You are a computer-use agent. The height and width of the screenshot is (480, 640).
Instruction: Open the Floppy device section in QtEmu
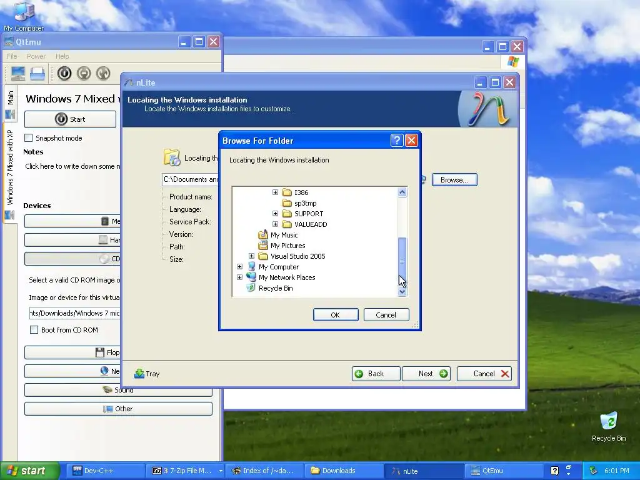click(x=72, y=352)
